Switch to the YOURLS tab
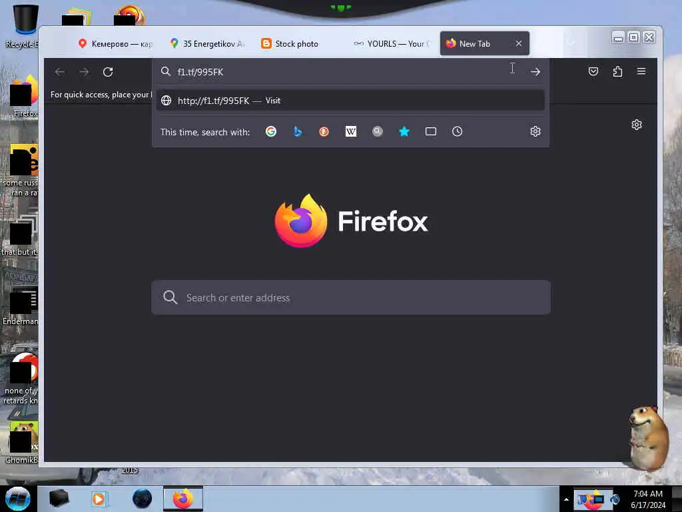Screen dimensions: 682x512 pos(392,43)
